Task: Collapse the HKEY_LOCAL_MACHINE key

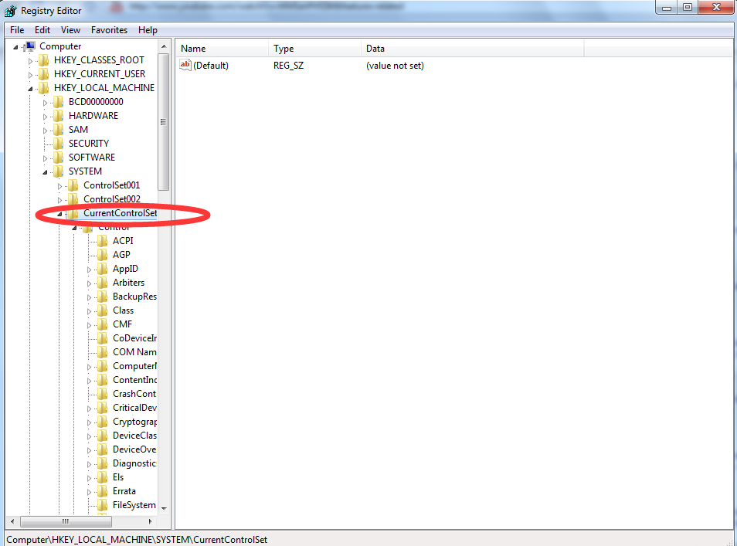Action: point(31,89)
